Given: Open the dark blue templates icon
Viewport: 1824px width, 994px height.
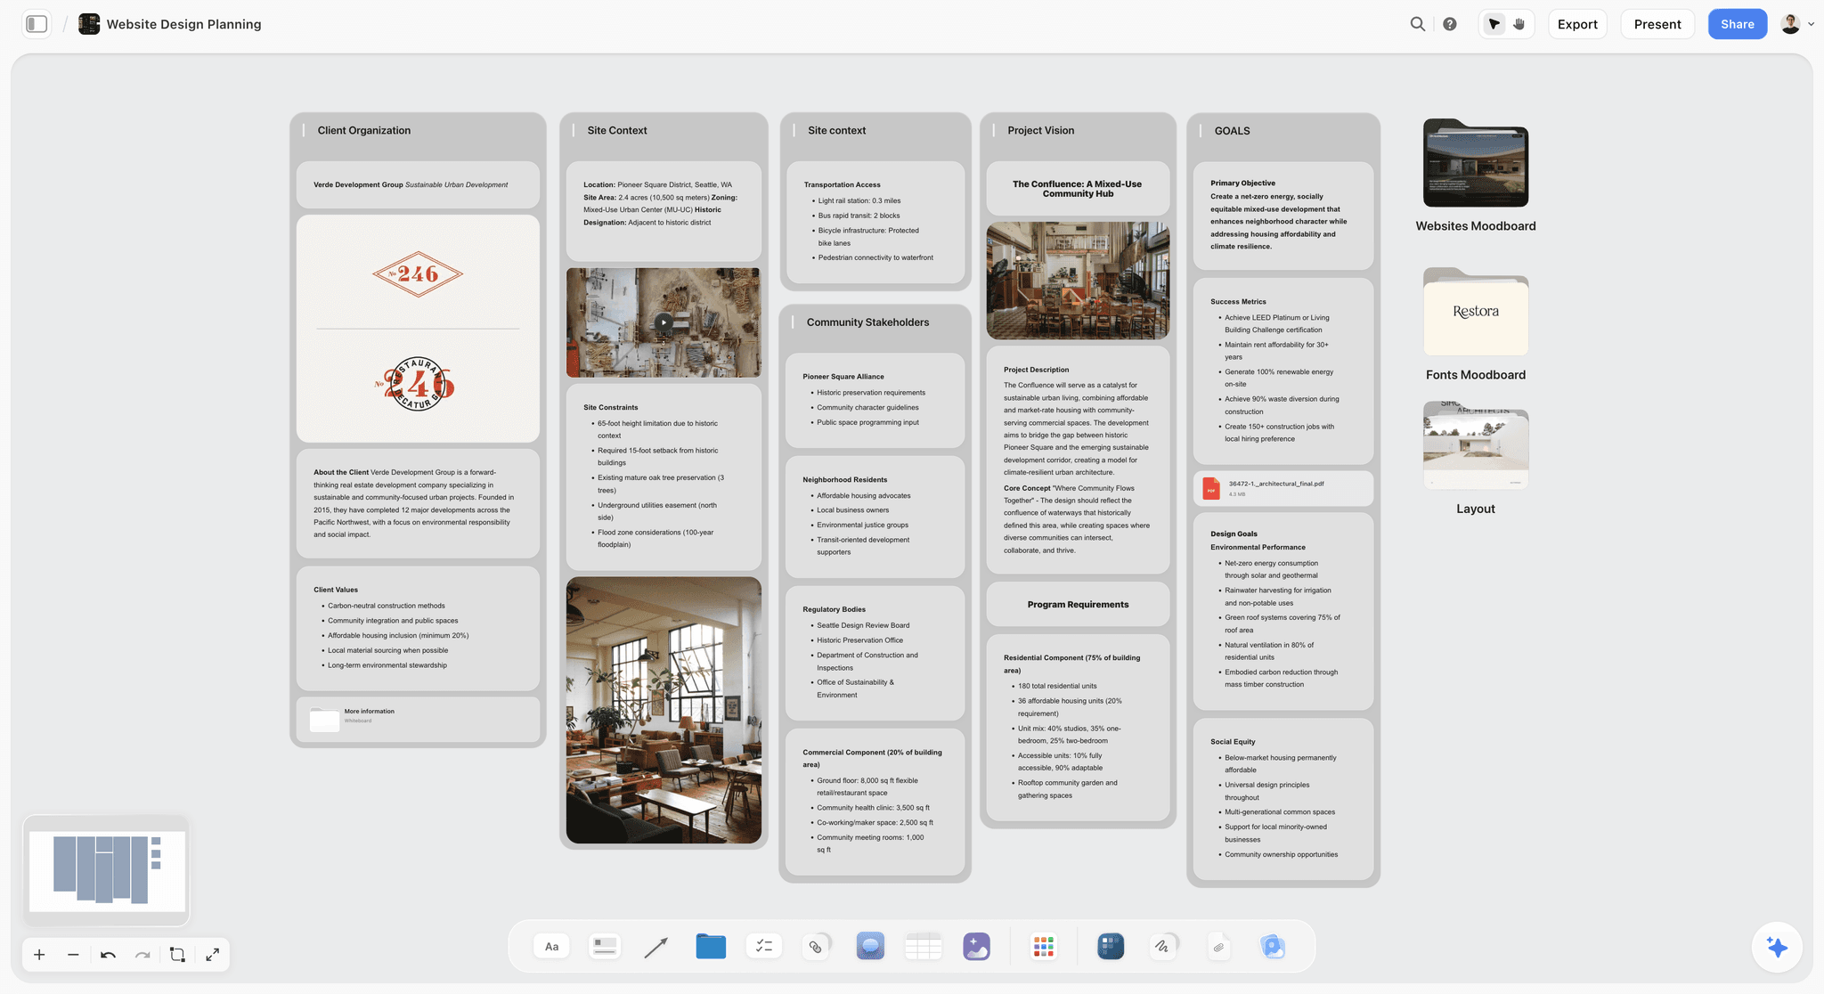Looking at the screenshot, I should coord(1111,946).
